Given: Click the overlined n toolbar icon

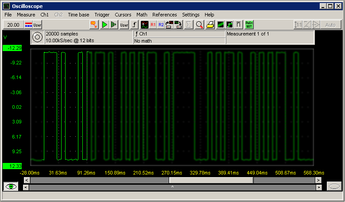Looking at the screenshot, I should click(x=239, y=25).
